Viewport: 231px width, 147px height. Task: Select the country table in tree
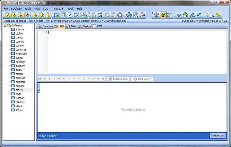tap(20, 42)
